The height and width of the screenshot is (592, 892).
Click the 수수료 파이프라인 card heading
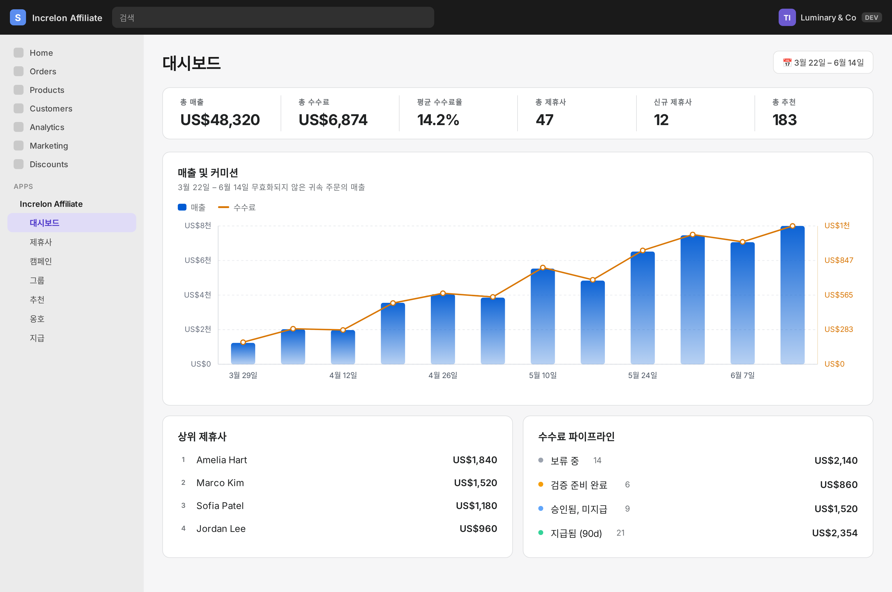coord(576,437)
